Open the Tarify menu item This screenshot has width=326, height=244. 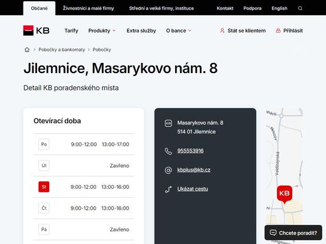(x=71, y=30)
